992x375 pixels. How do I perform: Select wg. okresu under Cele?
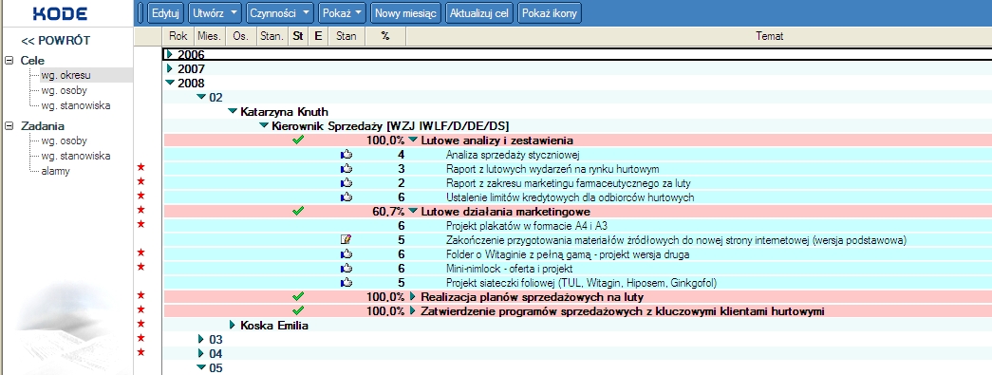pyautogui.click(x=66, y=75)
